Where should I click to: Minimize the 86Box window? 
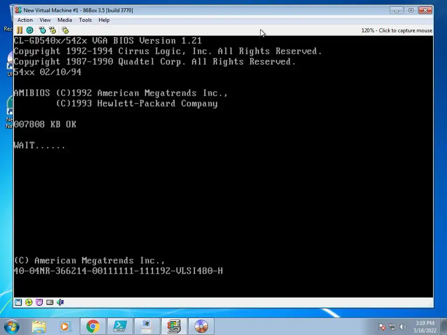[396, 10]
